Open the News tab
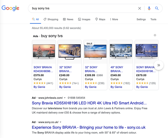The image size is (168, 138). (x=68, y=19)
